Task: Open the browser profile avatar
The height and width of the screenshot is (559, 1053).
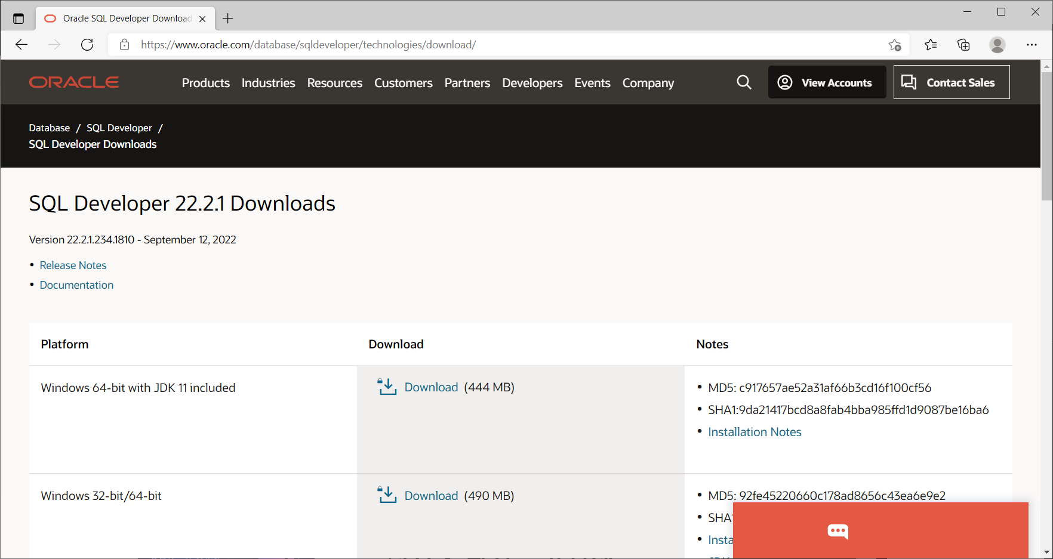Action: [997, 45]
